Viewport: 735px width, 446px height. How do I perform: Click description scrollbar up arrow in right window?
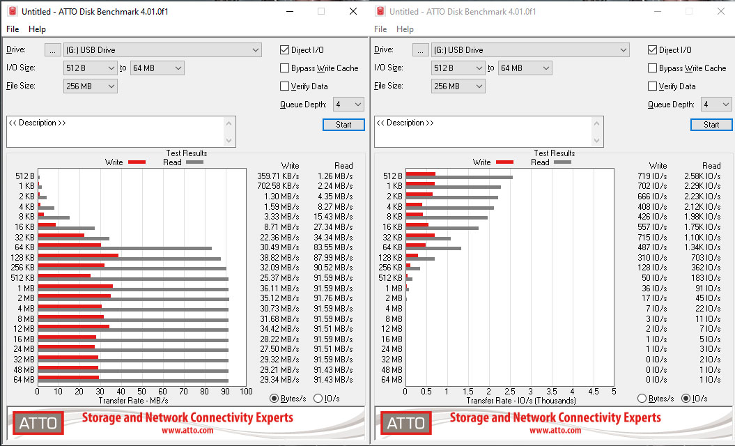pos(597,123)
